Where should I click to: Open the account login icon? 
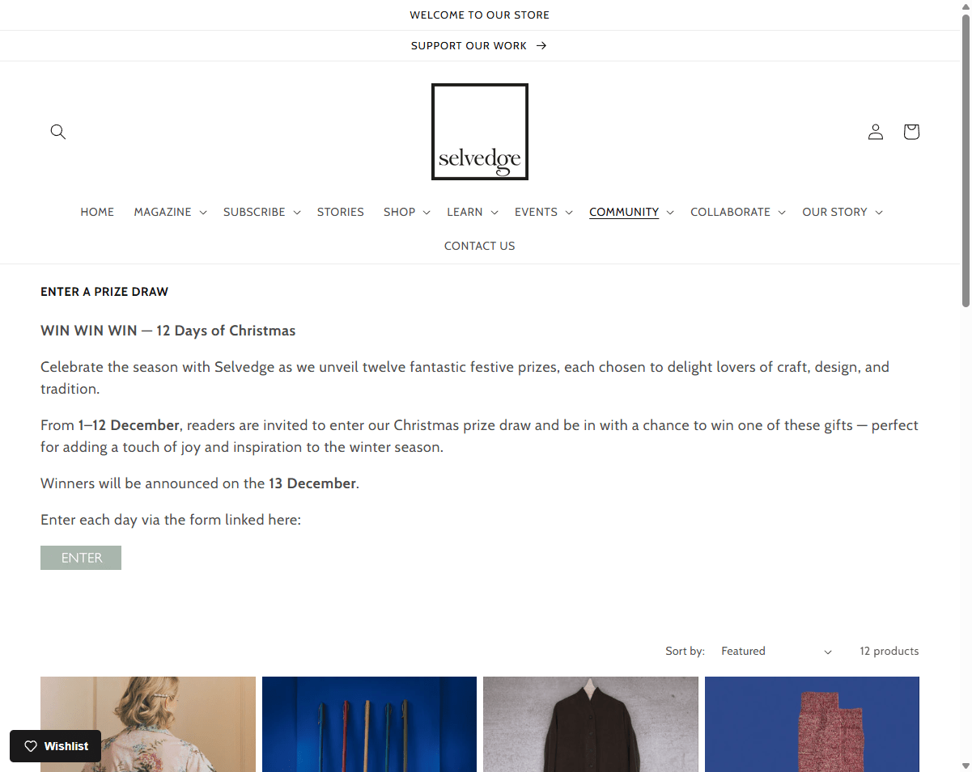click(x=876, y=132)
